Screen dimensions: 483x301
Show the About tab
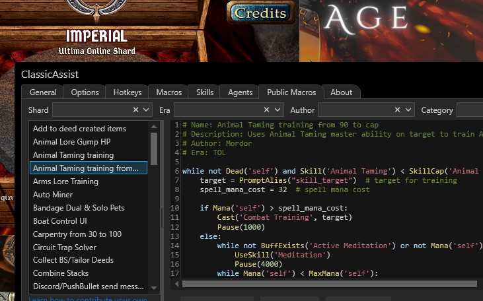point(341,92)
